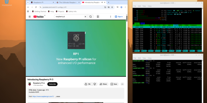Sort htop by the CPU% column header
The image size is (207, 103).
[x=176, y=25]
